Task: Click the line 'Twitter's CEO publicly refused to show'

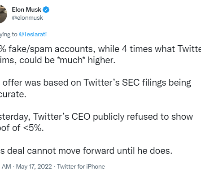Action: (113, 117)
